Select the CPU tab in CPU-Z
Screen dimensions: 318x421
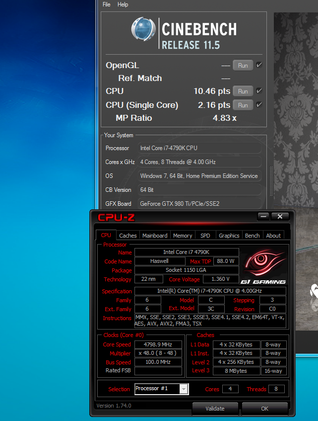click(x=106, y=235)
